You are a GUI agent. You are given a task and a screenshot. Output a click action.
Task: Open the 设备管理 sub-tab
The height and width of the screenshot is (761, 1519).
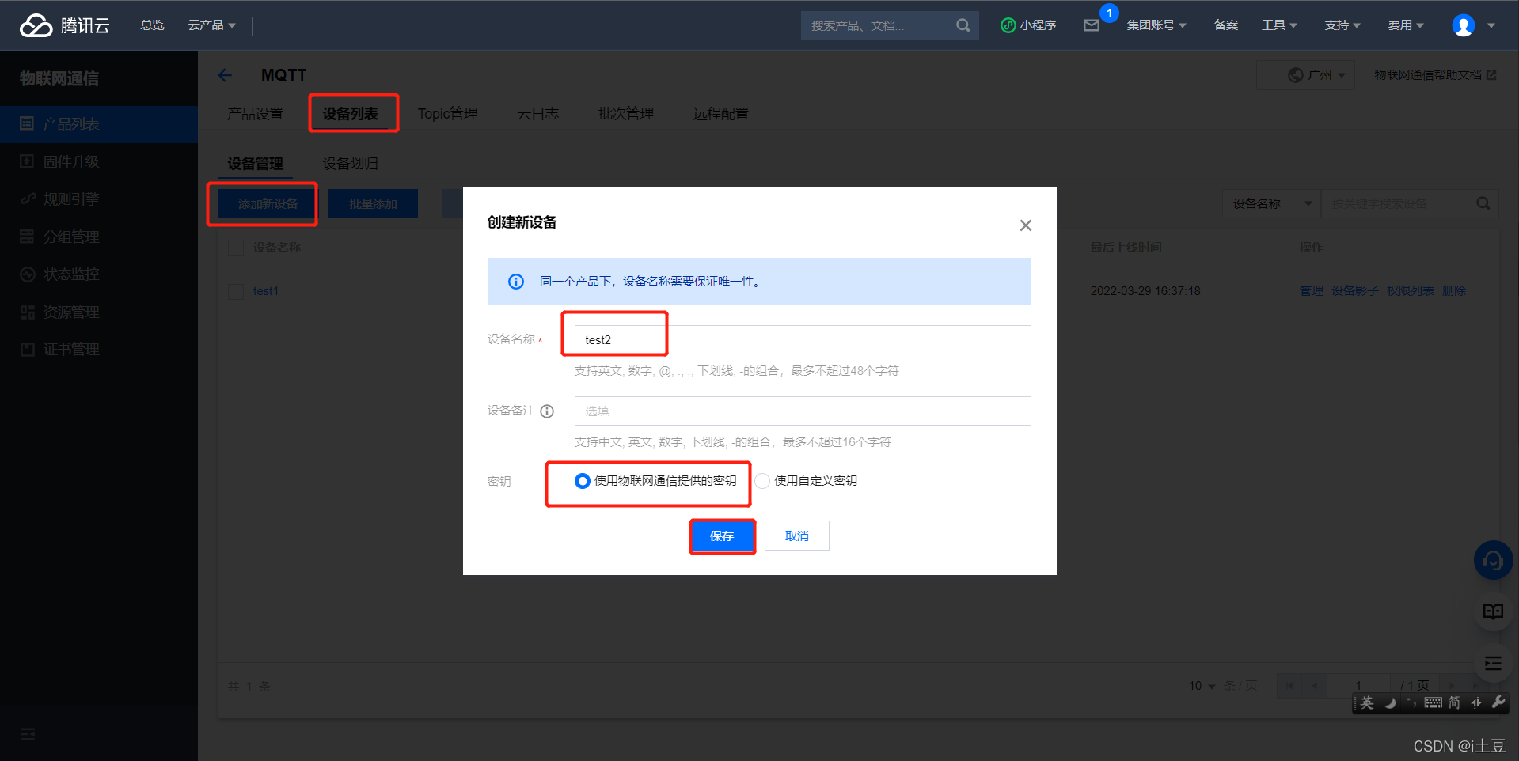(x=255, y=164)
